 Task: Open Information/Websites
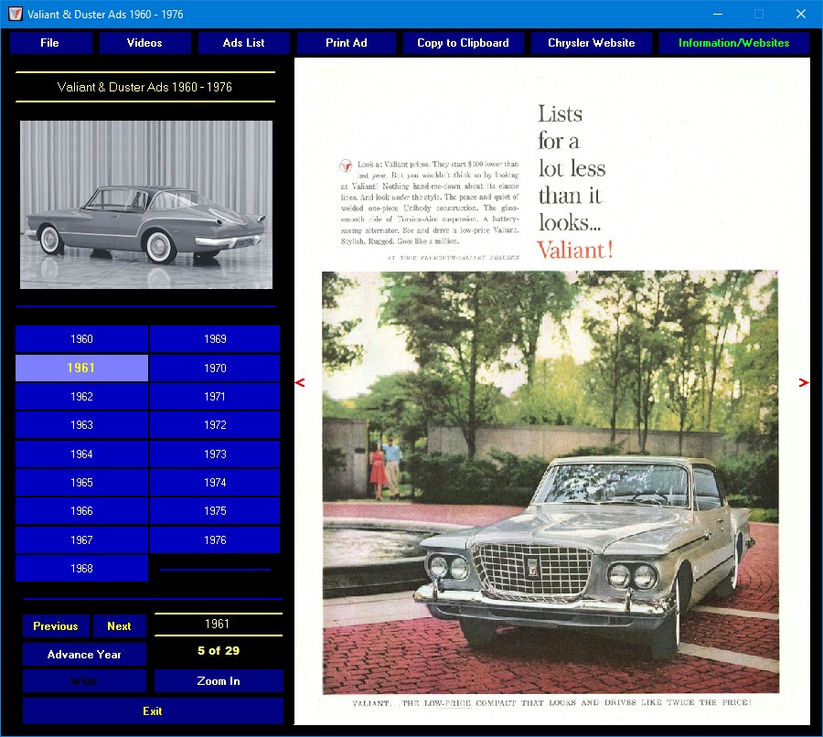[733, 43]
